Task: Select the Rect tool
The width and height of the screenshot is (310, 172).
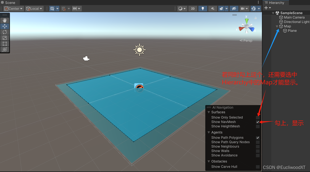Action: (5, 43)
